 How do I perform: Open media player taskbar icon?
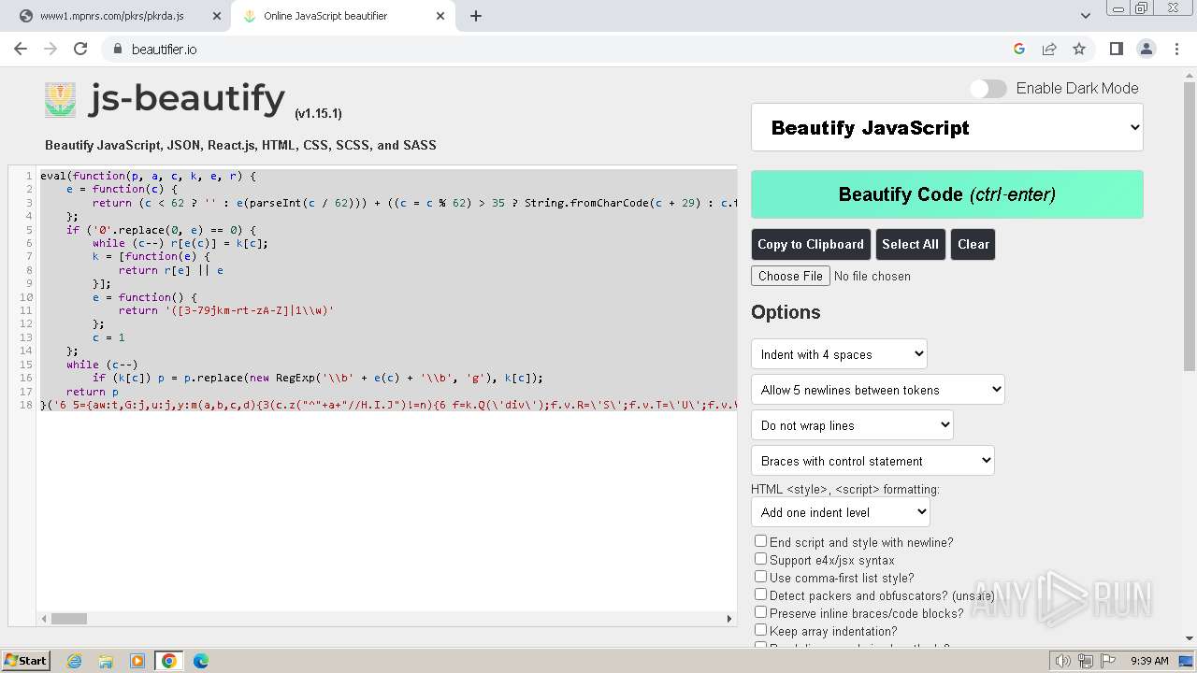coord(137,661)
